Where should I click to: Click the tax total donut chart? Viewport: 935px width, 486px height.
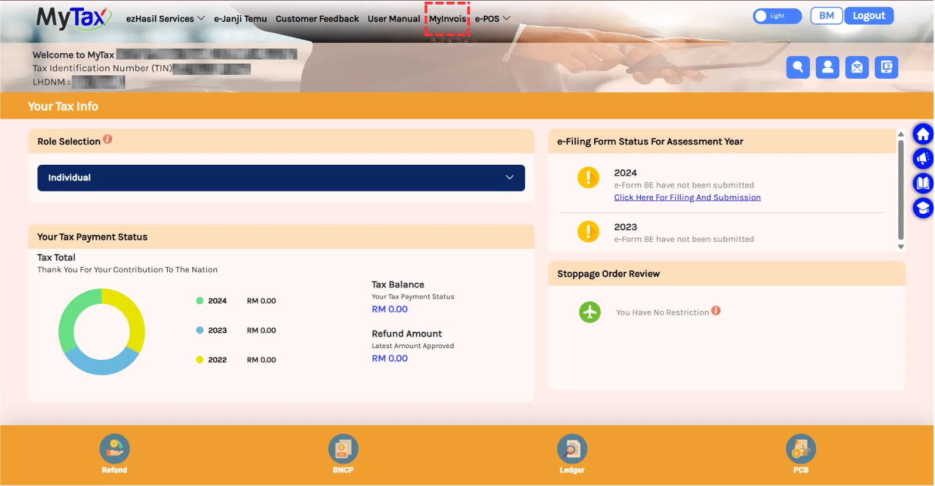click(x=102, y=332)
